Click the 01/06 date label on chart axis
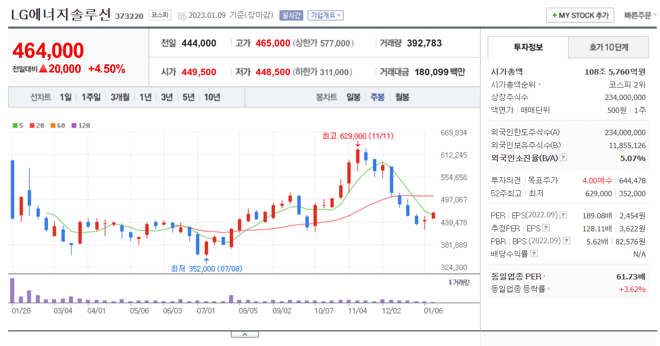Screen dimensions: 660x346 (x=434, y=310)
